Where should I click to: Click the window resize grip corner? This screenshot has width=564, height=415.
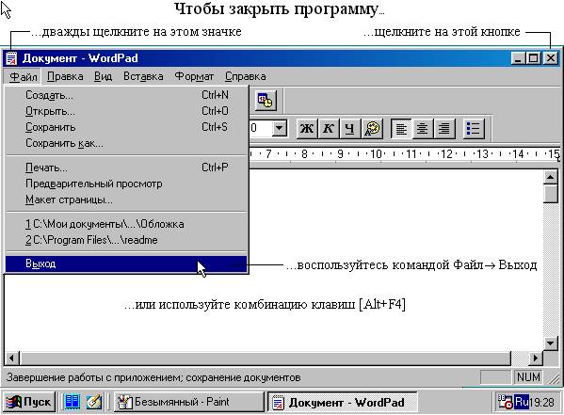[554, 378]
